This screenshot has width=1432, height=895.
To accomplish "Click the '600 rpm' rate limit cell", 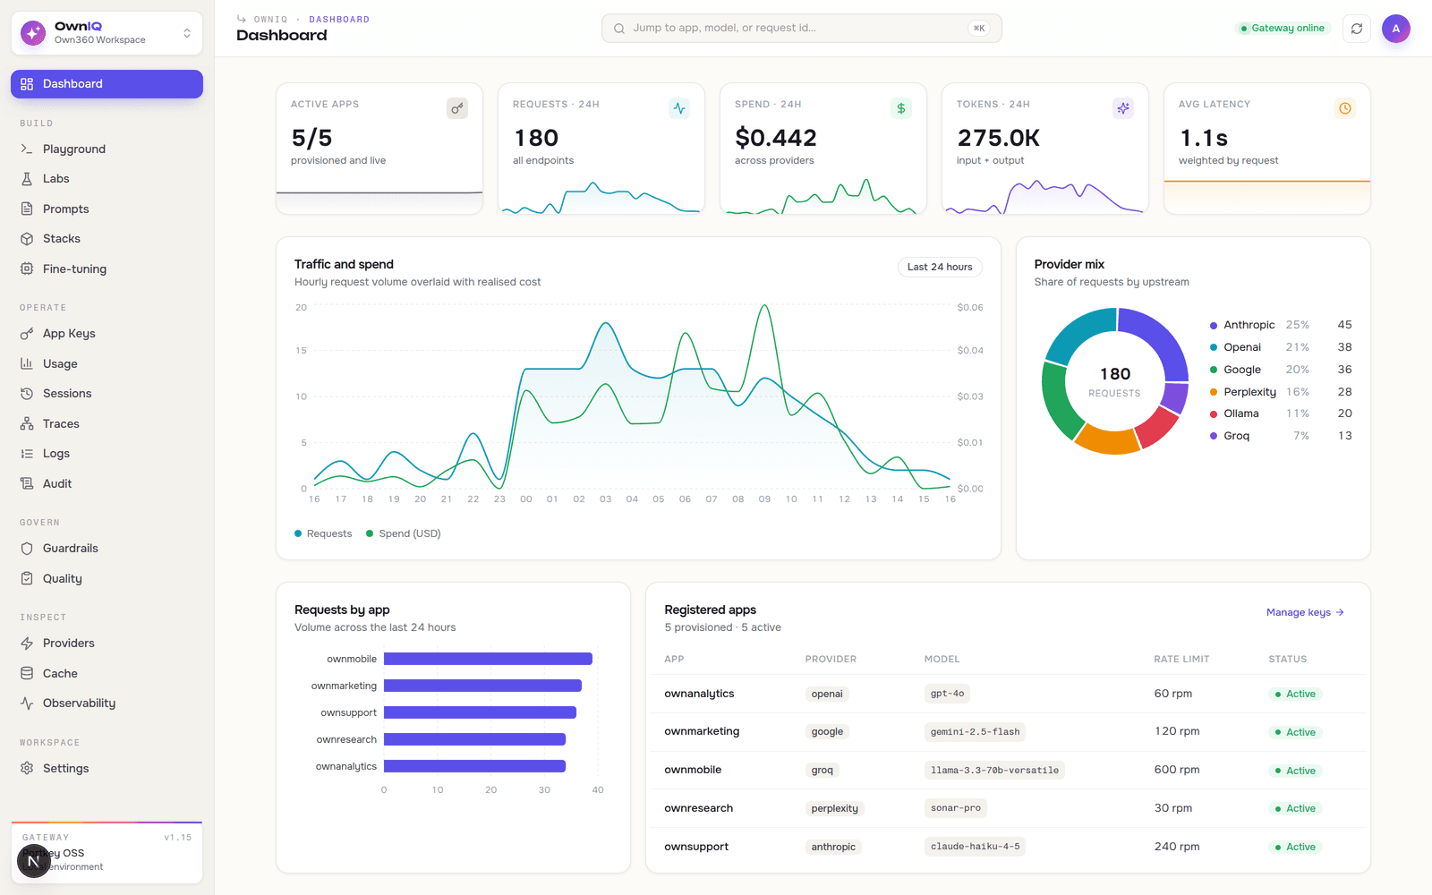I will [1177, 770].
